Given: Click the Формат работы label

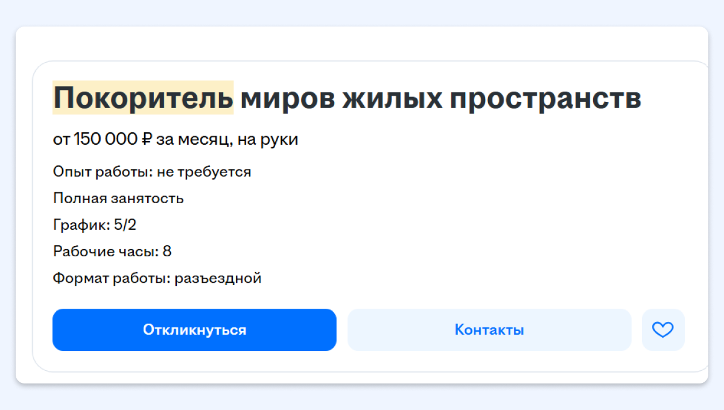Looking at the screenshot, I should pyautogui.click(x=112, y=279).
